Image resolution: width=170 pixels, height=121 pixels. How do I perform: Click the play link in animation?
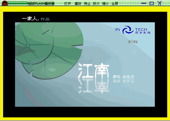click(133, 41)
